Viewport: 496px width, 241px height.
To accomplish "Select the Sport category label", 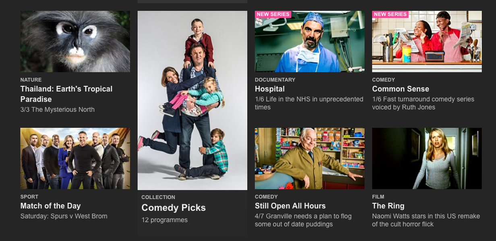I will (x=29, y=197).
